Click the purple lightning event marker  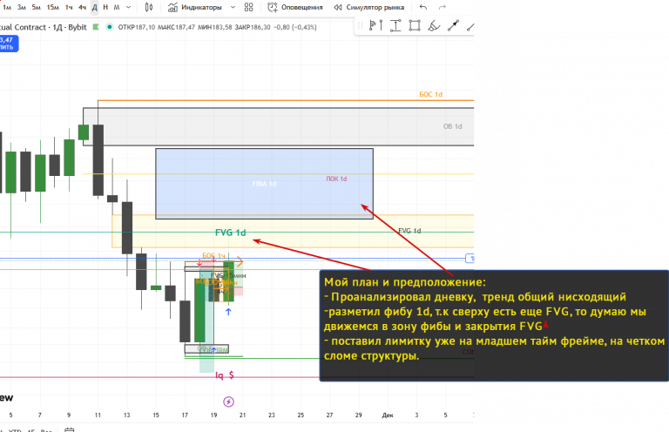click(228, 402)
